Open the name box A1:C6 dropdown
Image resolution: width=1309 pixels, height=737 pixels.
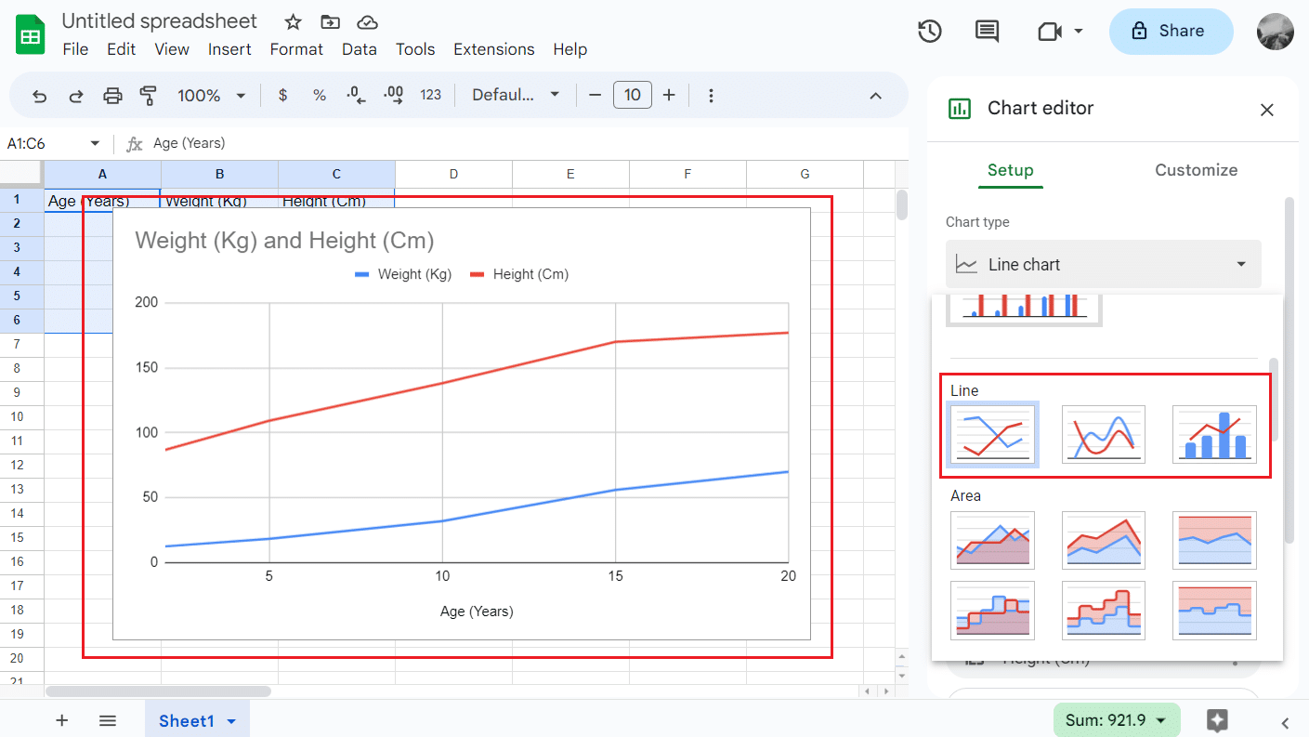95,143
